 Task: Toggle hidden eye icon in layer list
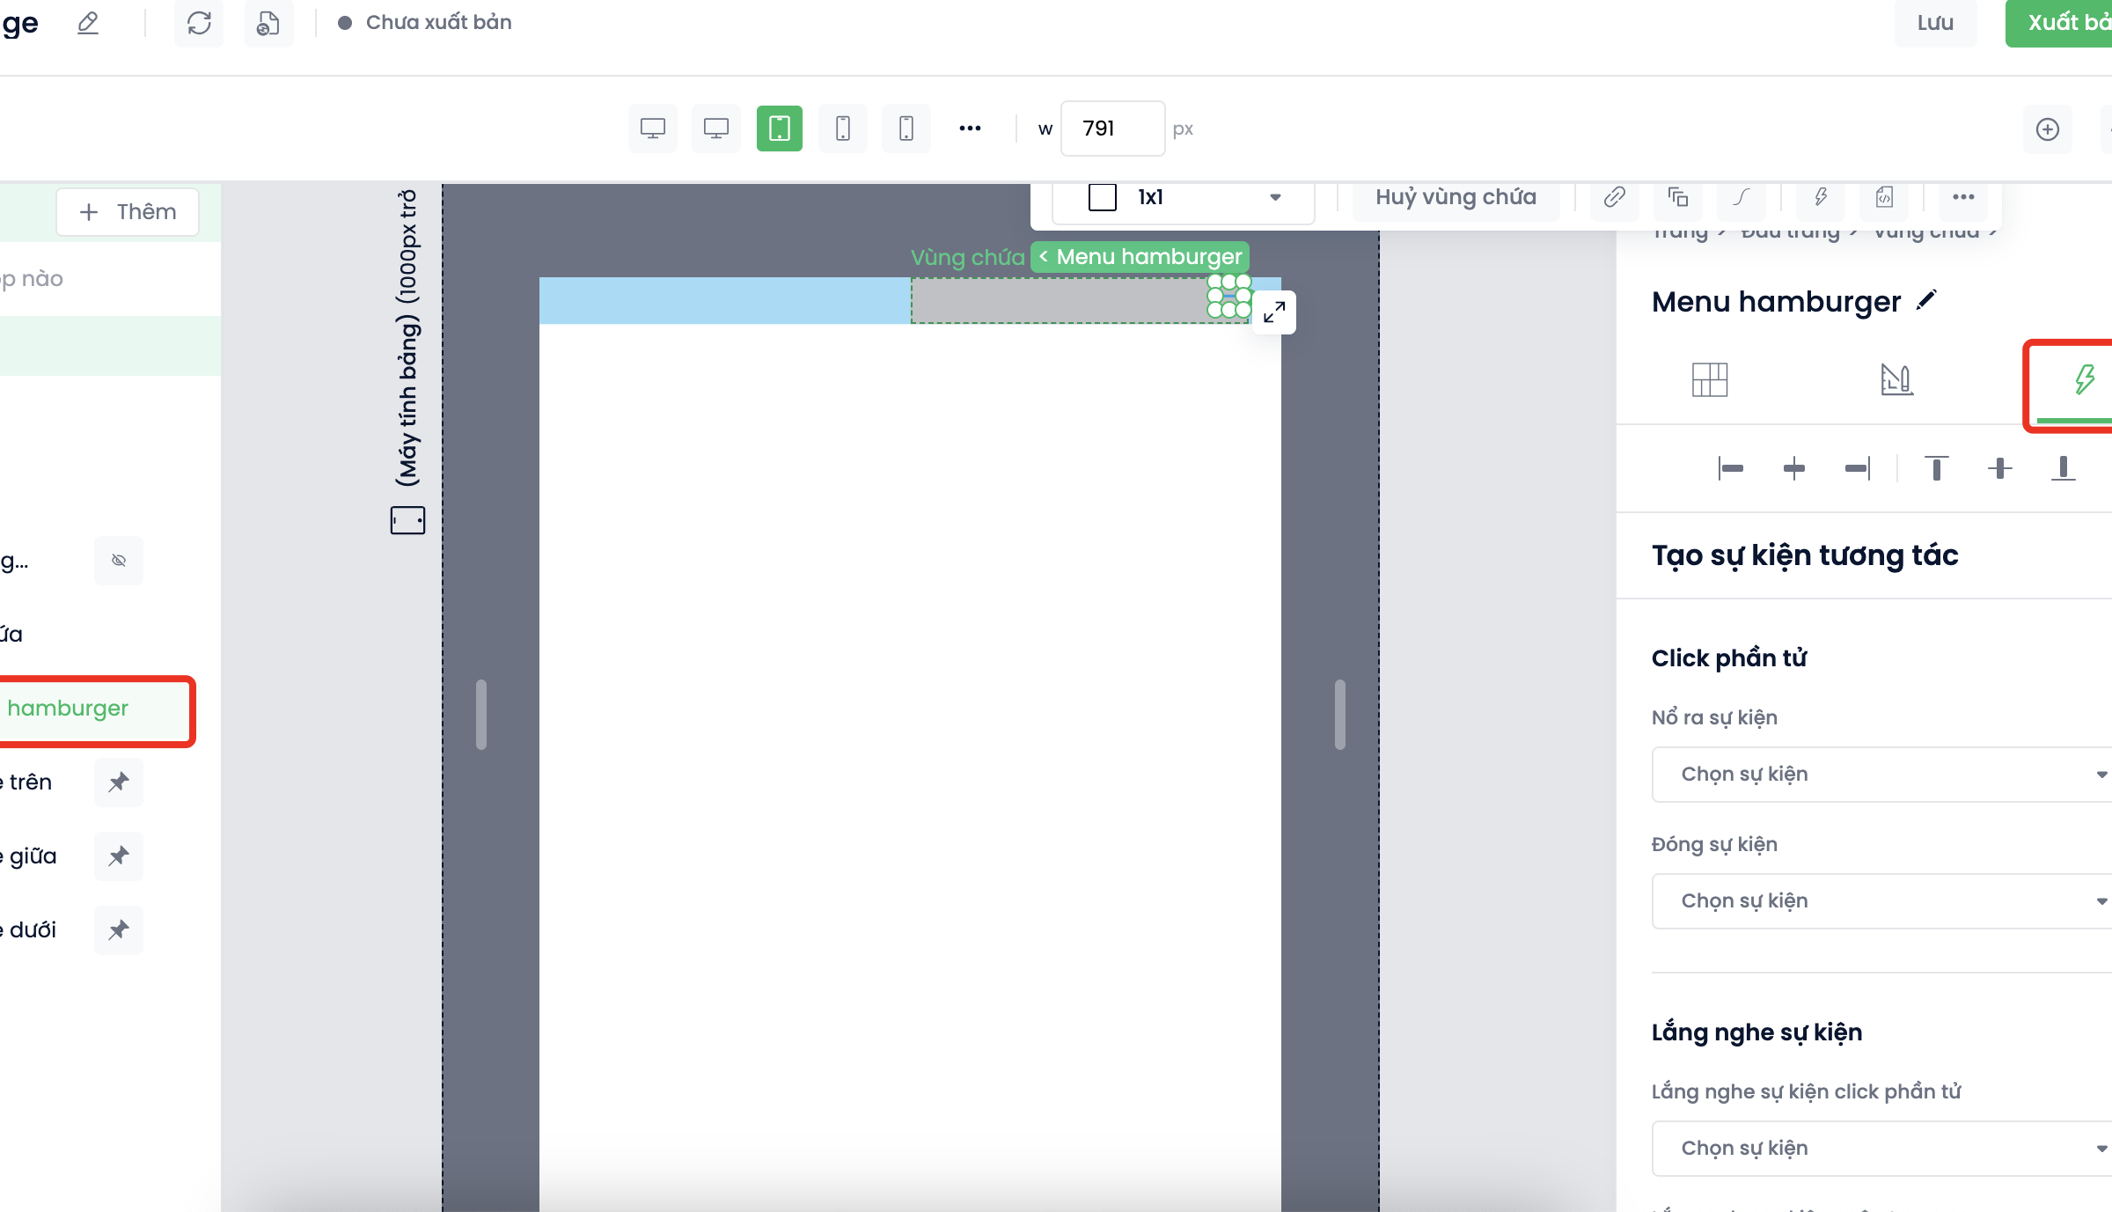point(119,561)
